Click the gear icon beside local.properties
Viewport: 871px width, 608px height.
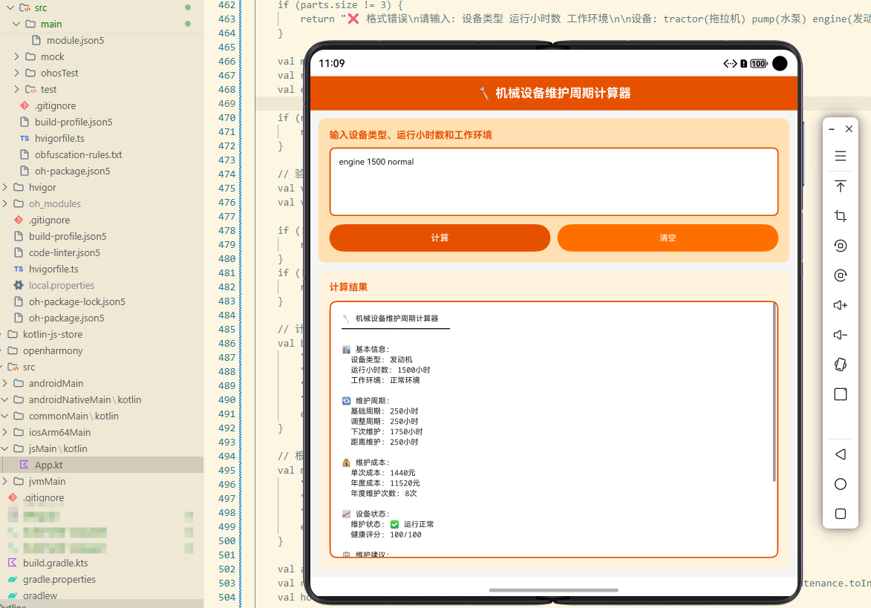point(19,285)
